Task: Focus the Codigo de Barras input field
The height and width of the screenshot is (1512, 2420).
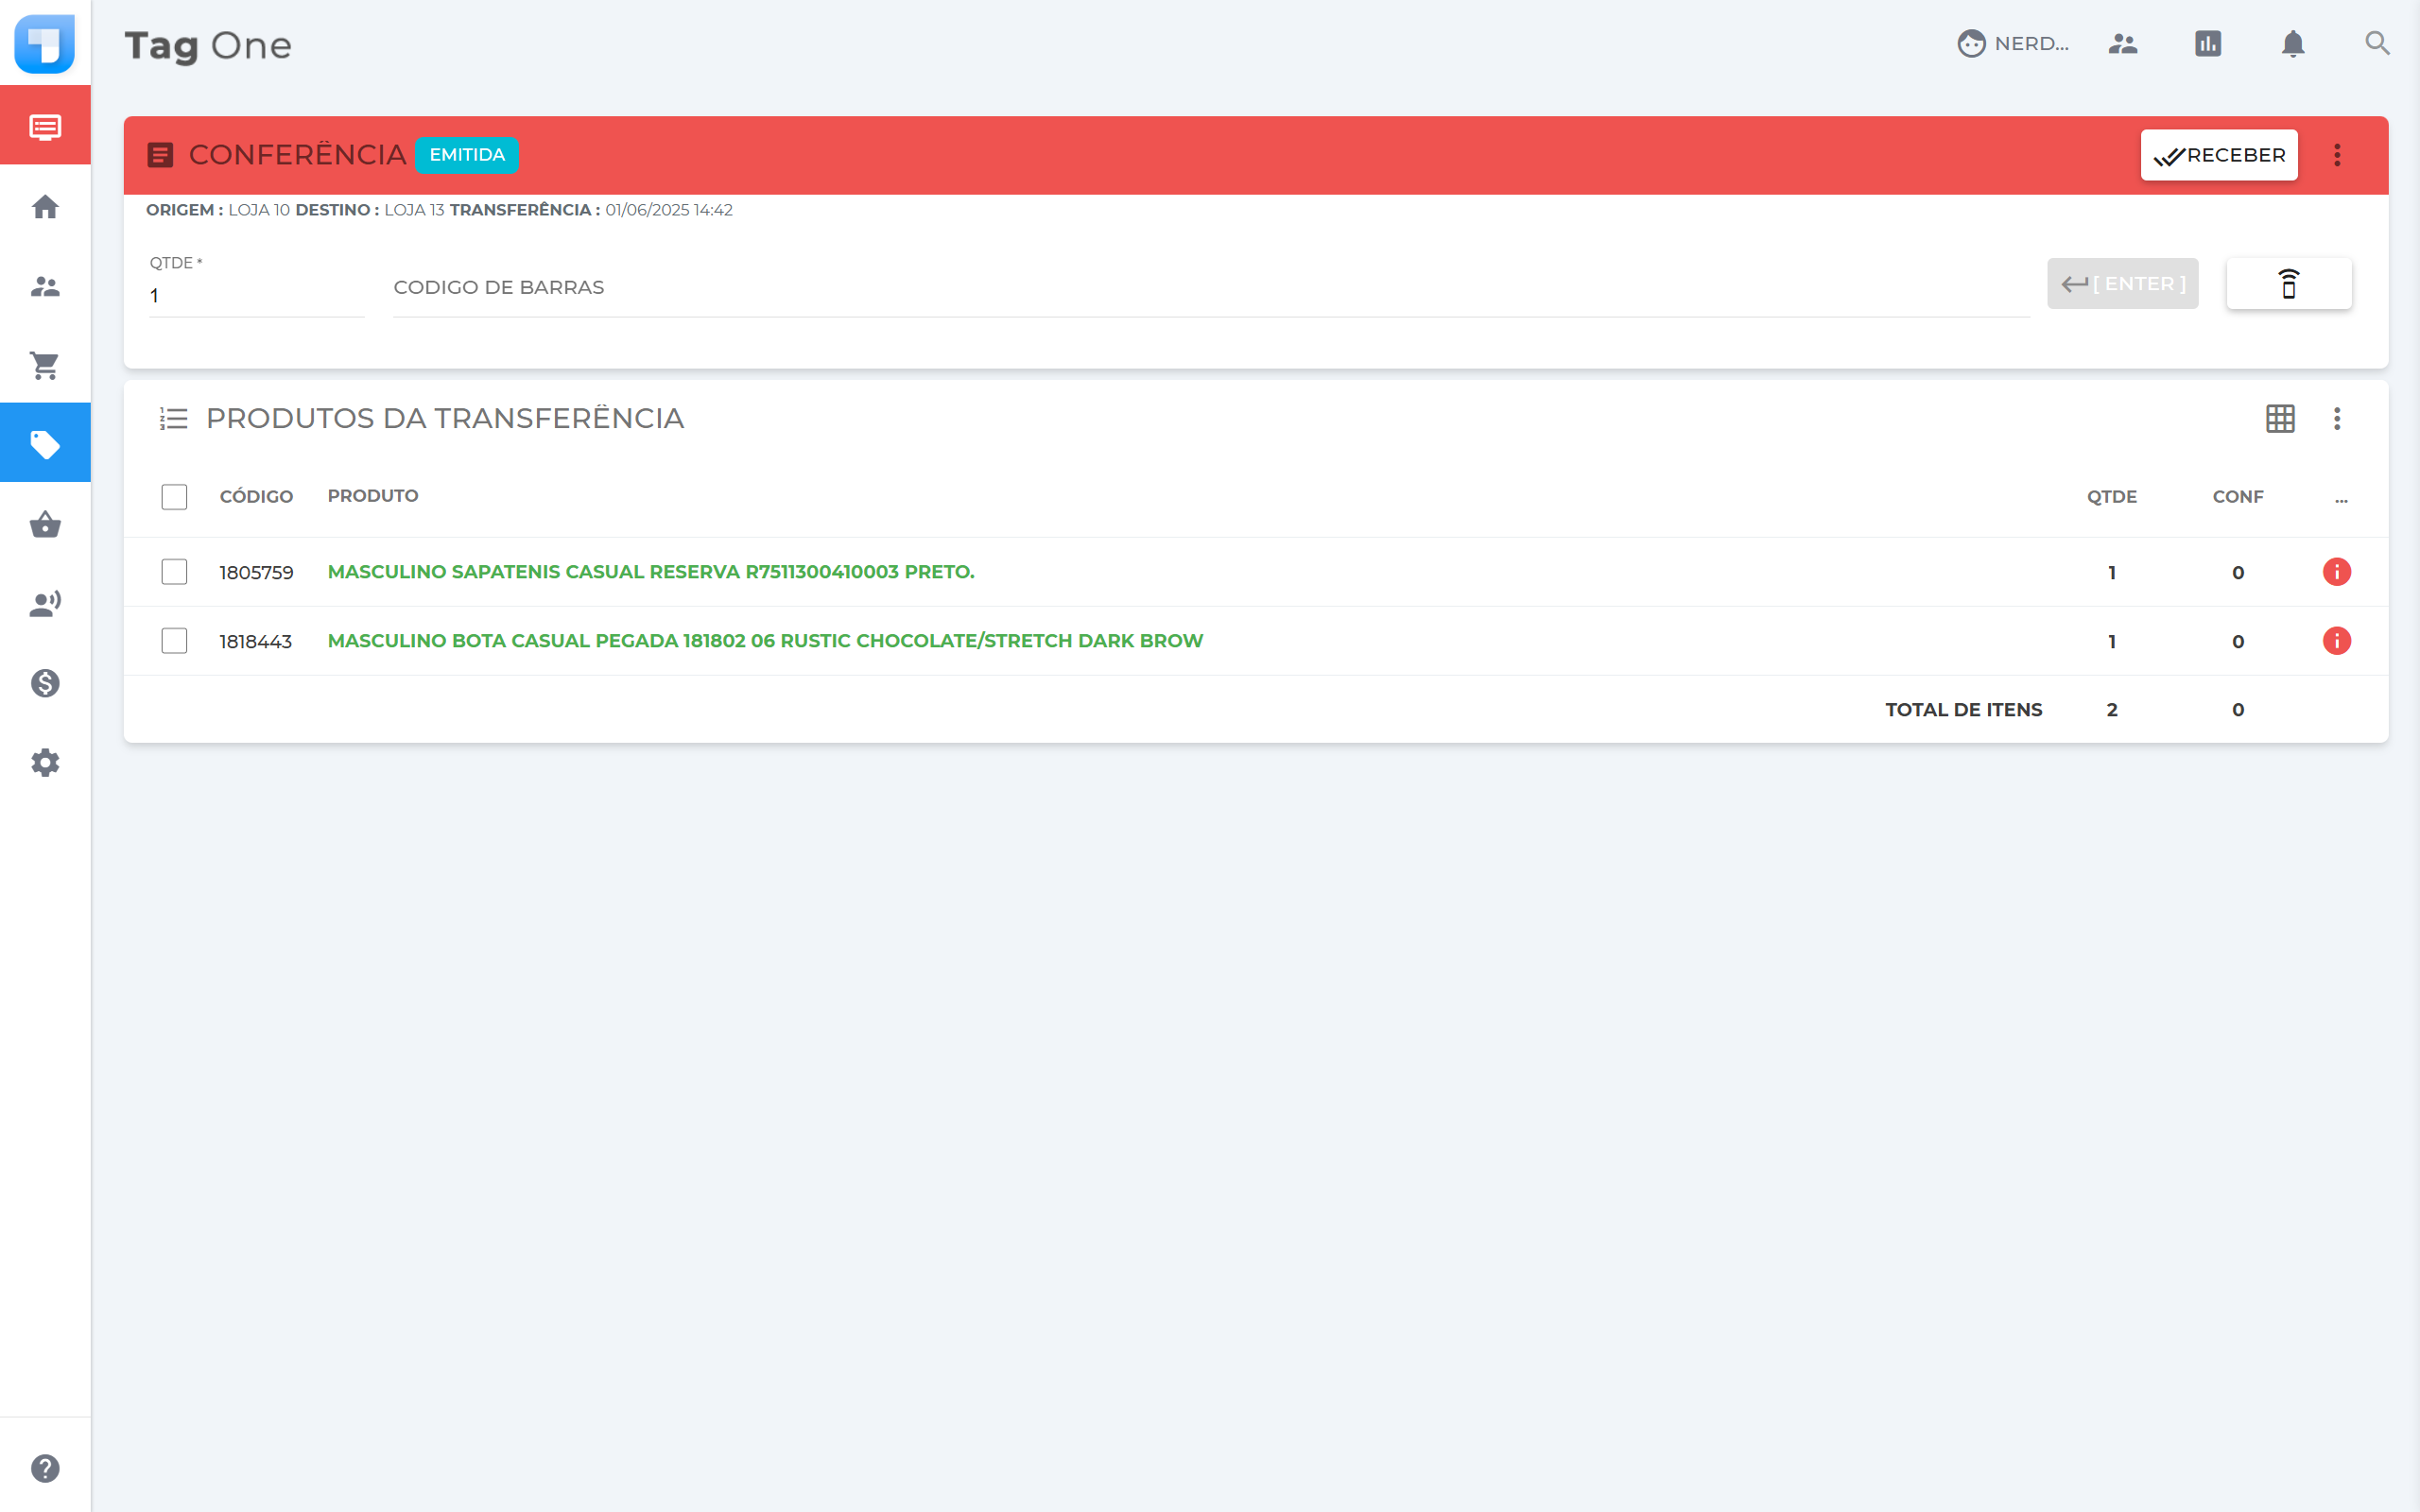Action: pyautogui.click(x=1210, y=288)
